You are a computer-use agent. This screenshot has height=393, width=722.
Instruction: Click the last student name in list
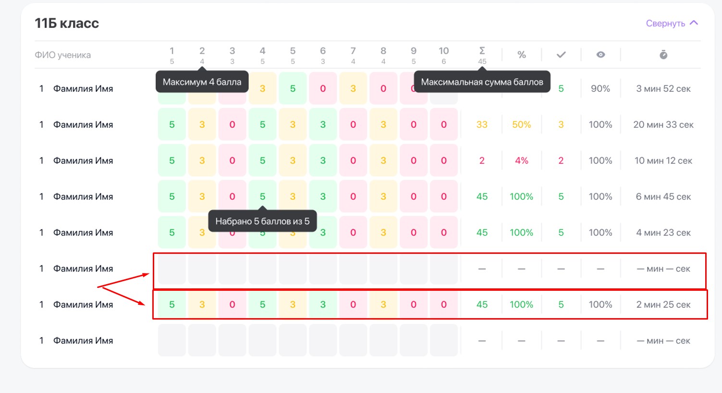[x=83, y=341]
